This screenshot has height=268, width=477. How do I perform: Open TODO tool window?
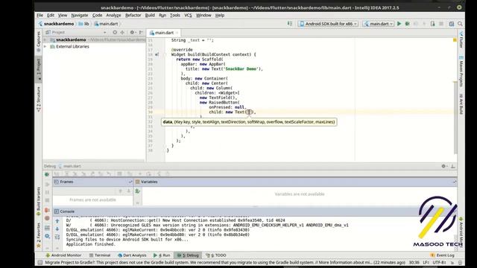[x=215, y=255]
